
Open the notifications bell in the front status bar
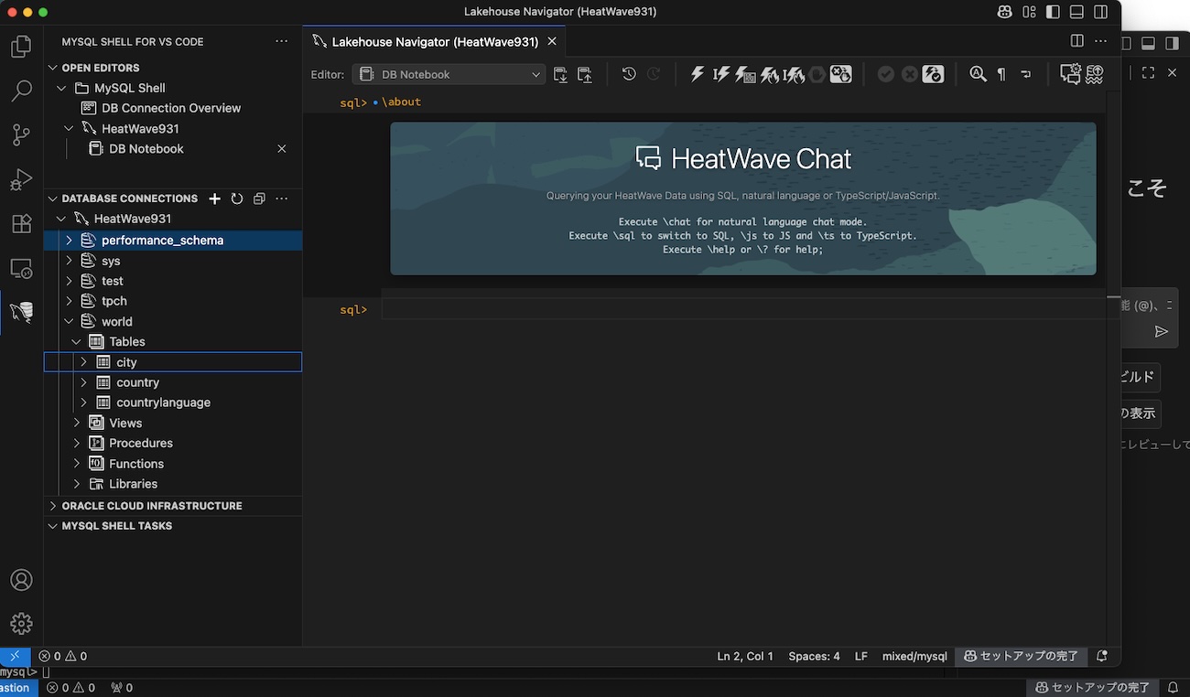1102,656
